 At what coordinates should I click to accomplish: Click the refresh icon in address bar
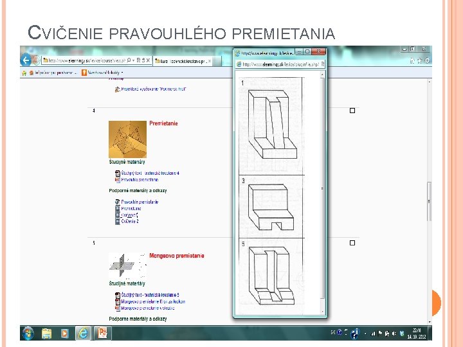point(143,60)
